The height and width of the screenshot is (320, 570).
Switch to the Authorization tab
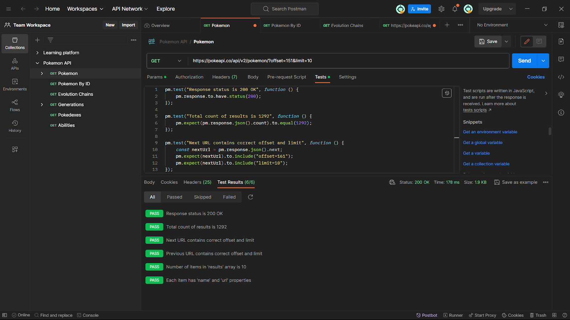point(189,77)
